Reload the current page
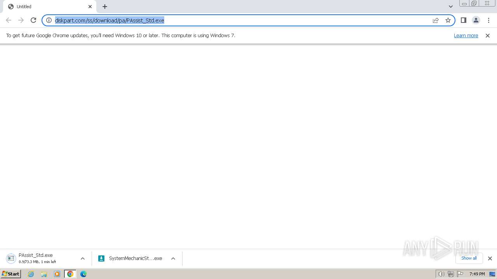This screenshot has width=497, height=279. 33,20
